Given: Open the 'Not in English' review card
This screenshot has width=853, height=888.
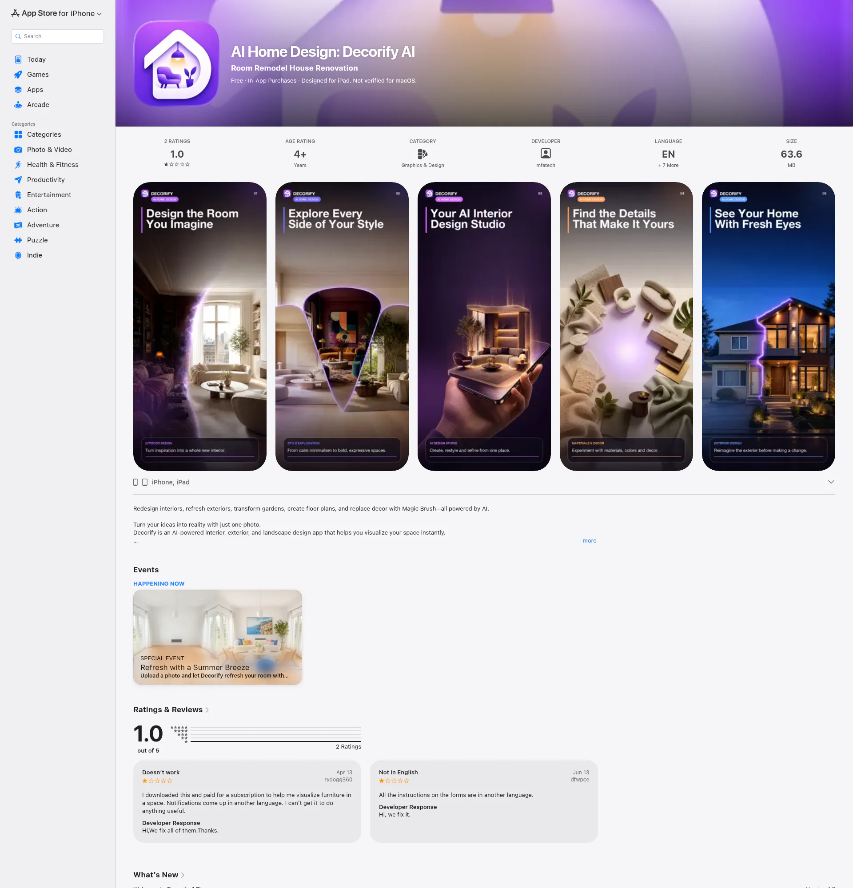Looking at the screenshot, I should (484, 801).
